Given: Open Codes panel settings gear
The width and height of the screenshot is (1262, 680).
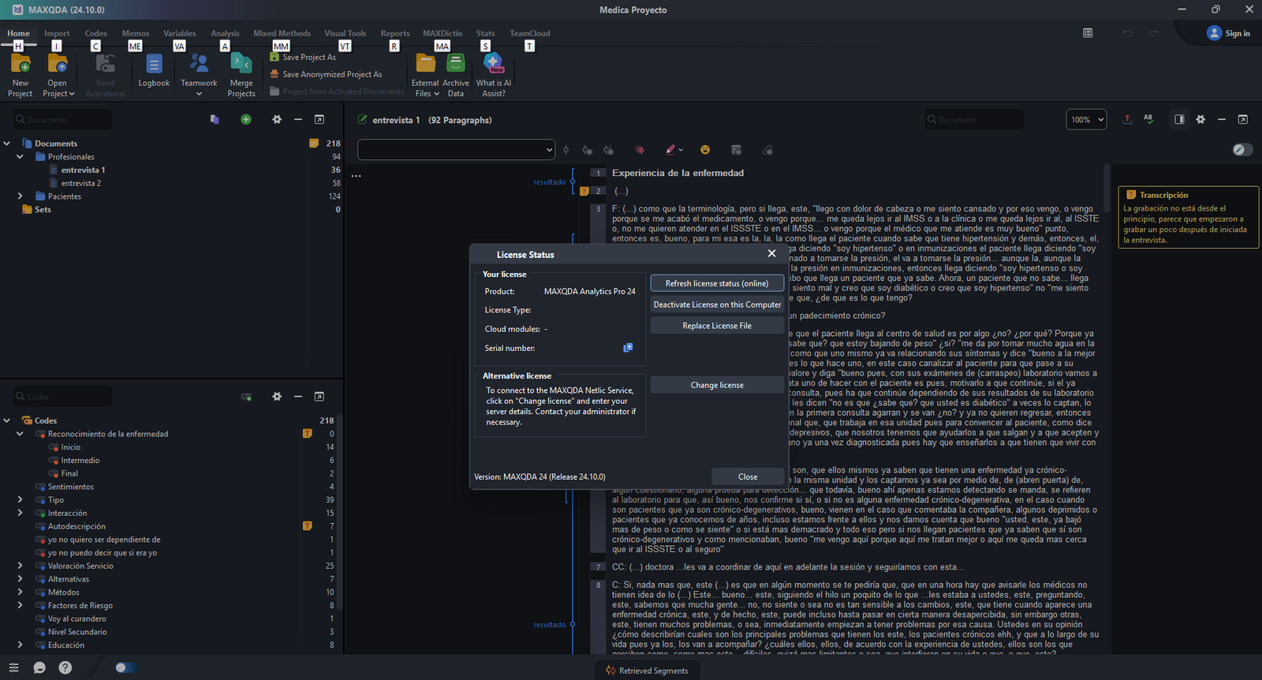Looking at the screenshot, I should click(x=277, y=396).
